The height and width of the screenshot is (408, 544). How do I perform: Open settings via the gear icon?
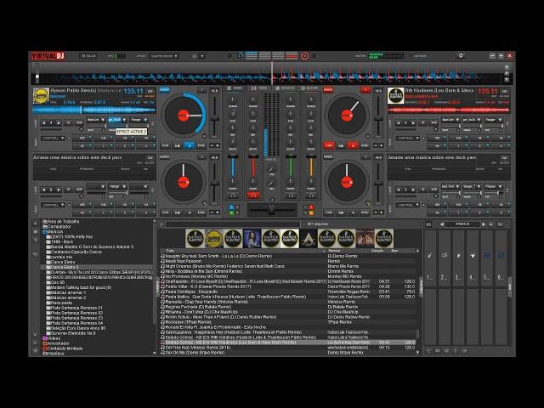click(x=461, y=55)
